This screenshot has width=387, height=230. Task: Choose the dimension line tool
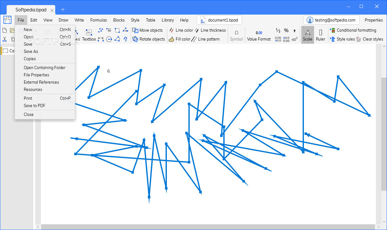pyautogui.click(x=101, y=39)
